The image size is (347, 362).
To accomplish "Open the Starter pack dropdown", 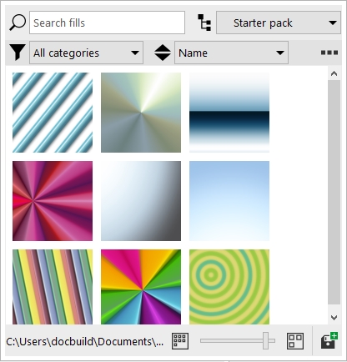I will pos(279,23).
